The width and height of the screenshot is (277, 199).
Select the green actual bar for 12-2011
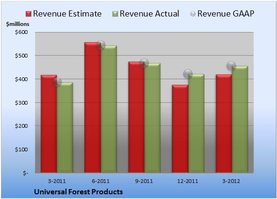[196, 123]
